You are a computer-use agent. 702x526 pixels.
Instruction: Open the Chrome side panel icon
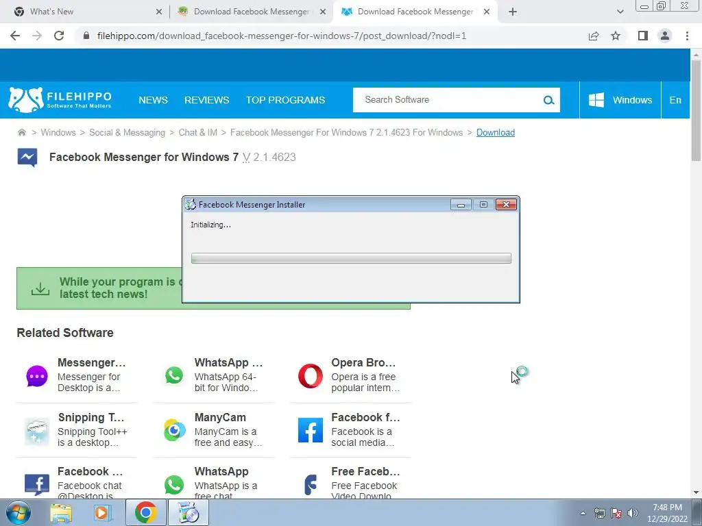pyautogui.click(x=643, y=36)
